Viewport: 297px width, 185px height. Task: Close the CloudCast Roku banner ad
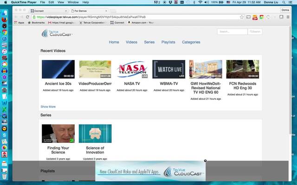205,161
